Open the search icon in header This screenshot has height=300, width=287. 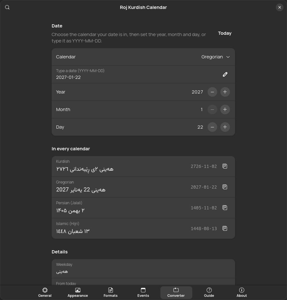coord(7,7)
